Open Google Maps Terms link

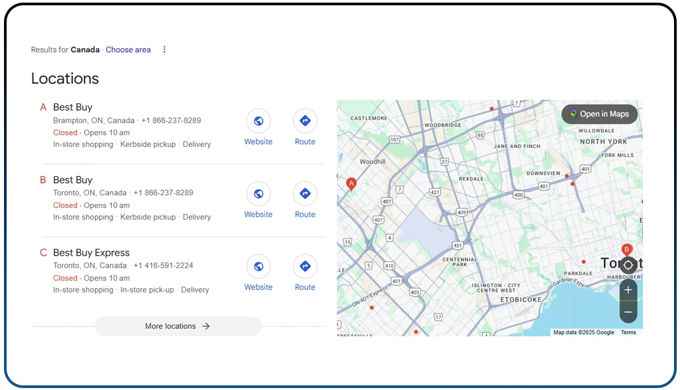coord(628,332)
